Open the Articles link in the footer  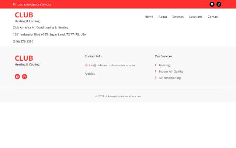click(90, 74)
